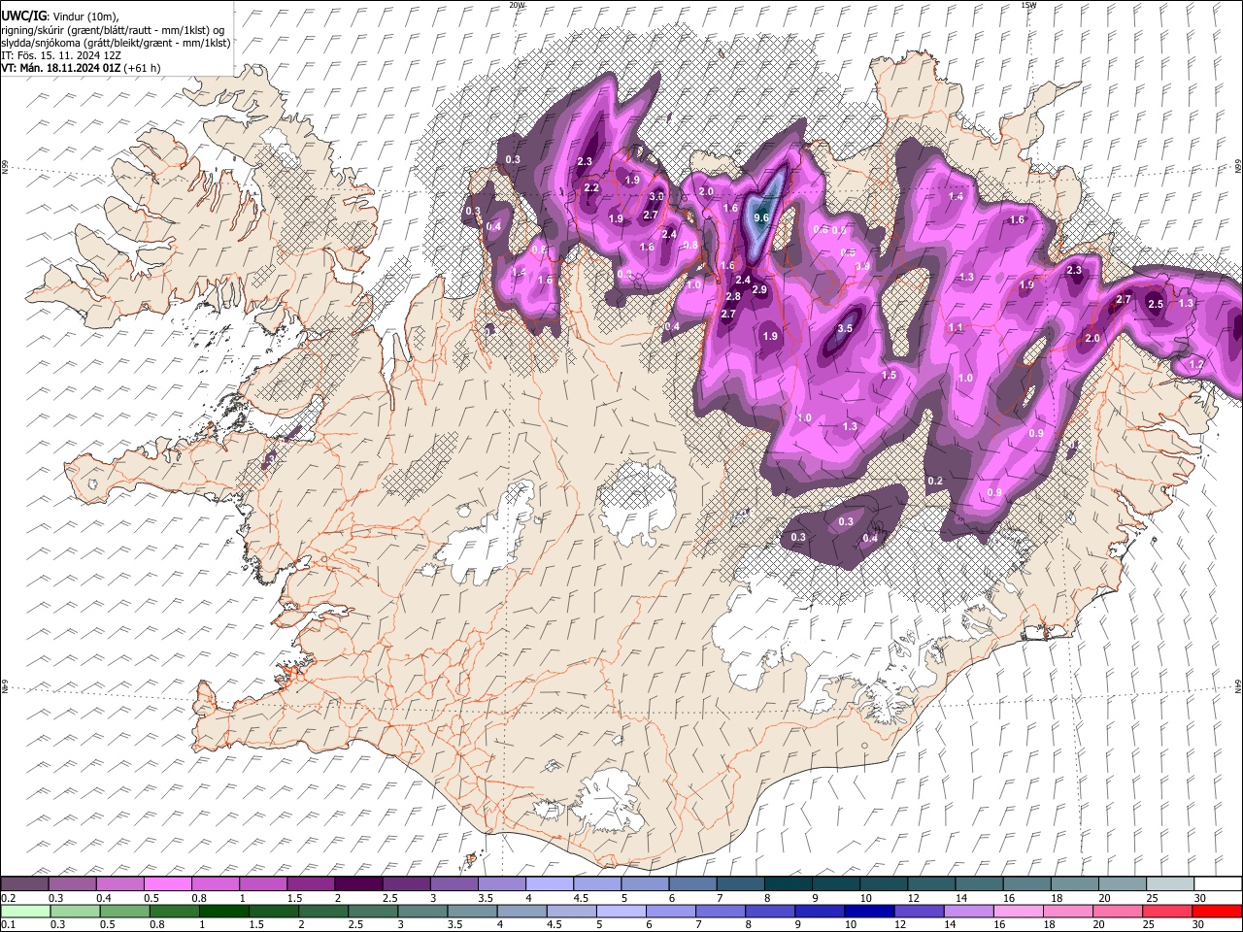Click the 'IT: Fös. 15. 11. 2024 12Z' line
The width and height of the screenshot is (1243, 932).
[x=61, y=55]
